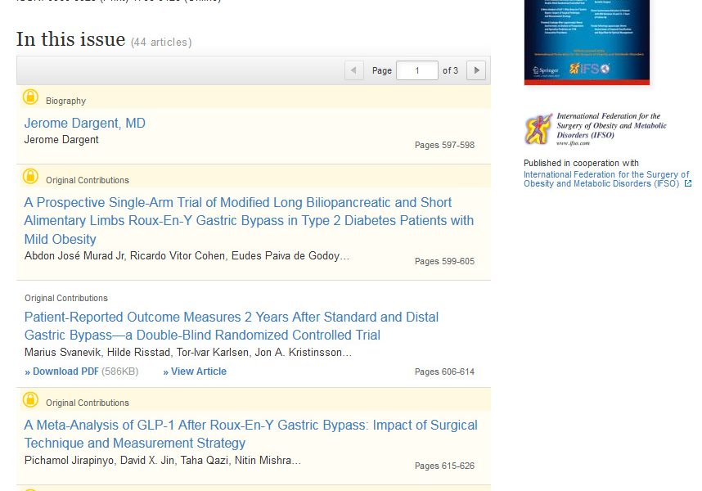
Task: Open International Federation for Surgery of Obesity link
Action: [605, 179]
